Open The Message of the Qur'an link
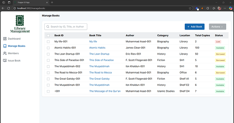This screenshot has width=234, height=123. pyautogui.click(x=105, y=91)
